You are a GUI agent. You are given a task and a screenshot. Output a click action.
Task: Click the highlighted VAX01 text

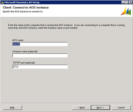(16, 44)
